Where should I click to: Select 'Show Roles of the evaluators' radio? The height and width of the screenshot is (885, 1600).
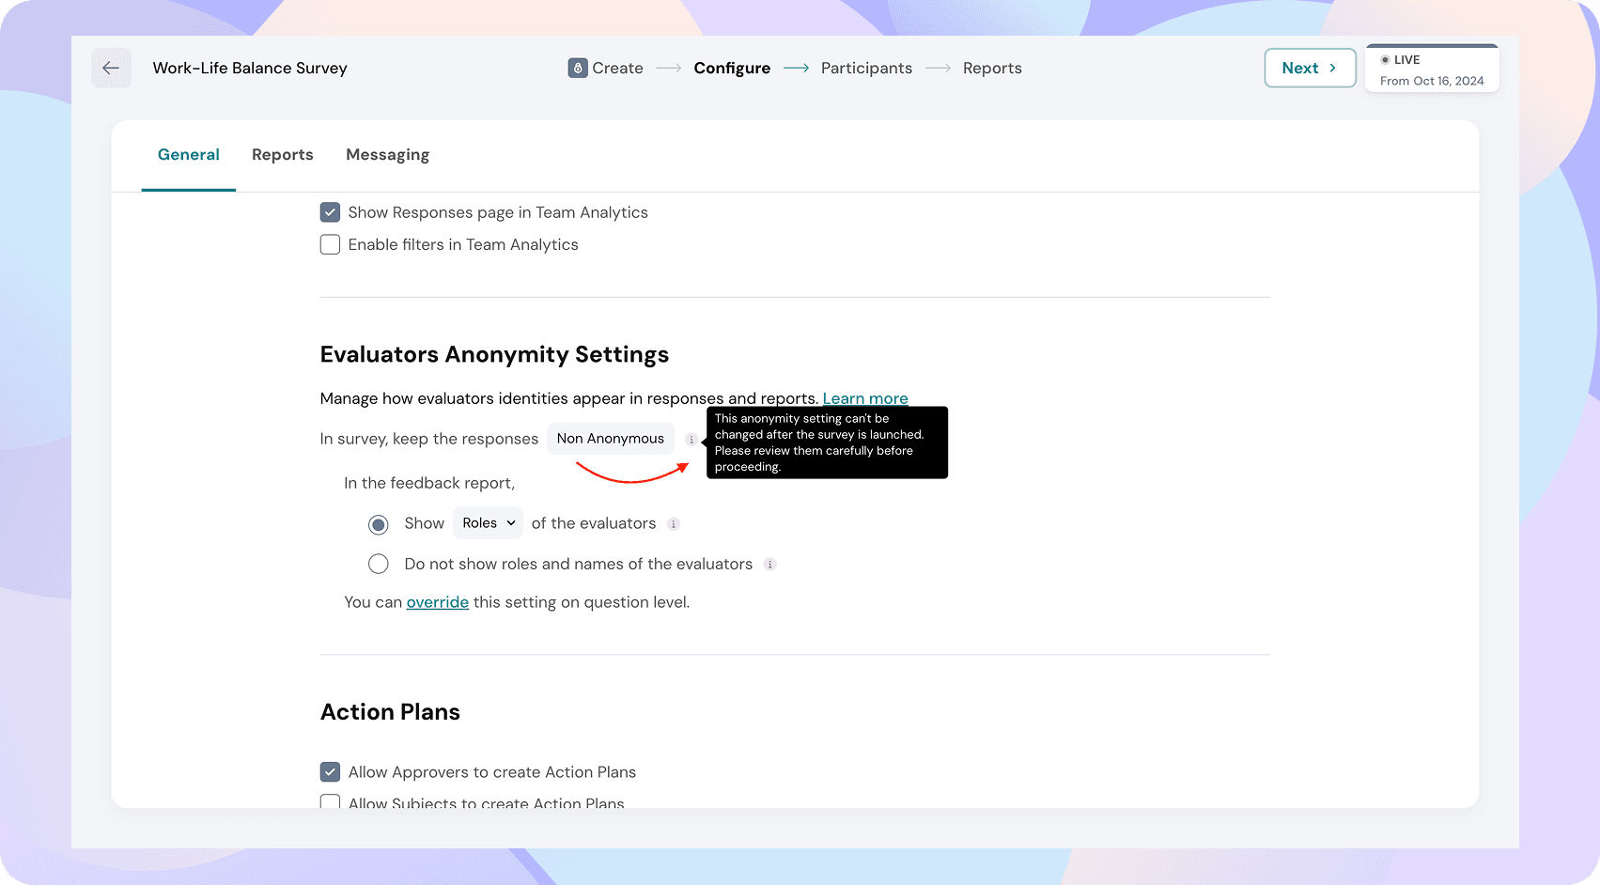click(379, 524)
